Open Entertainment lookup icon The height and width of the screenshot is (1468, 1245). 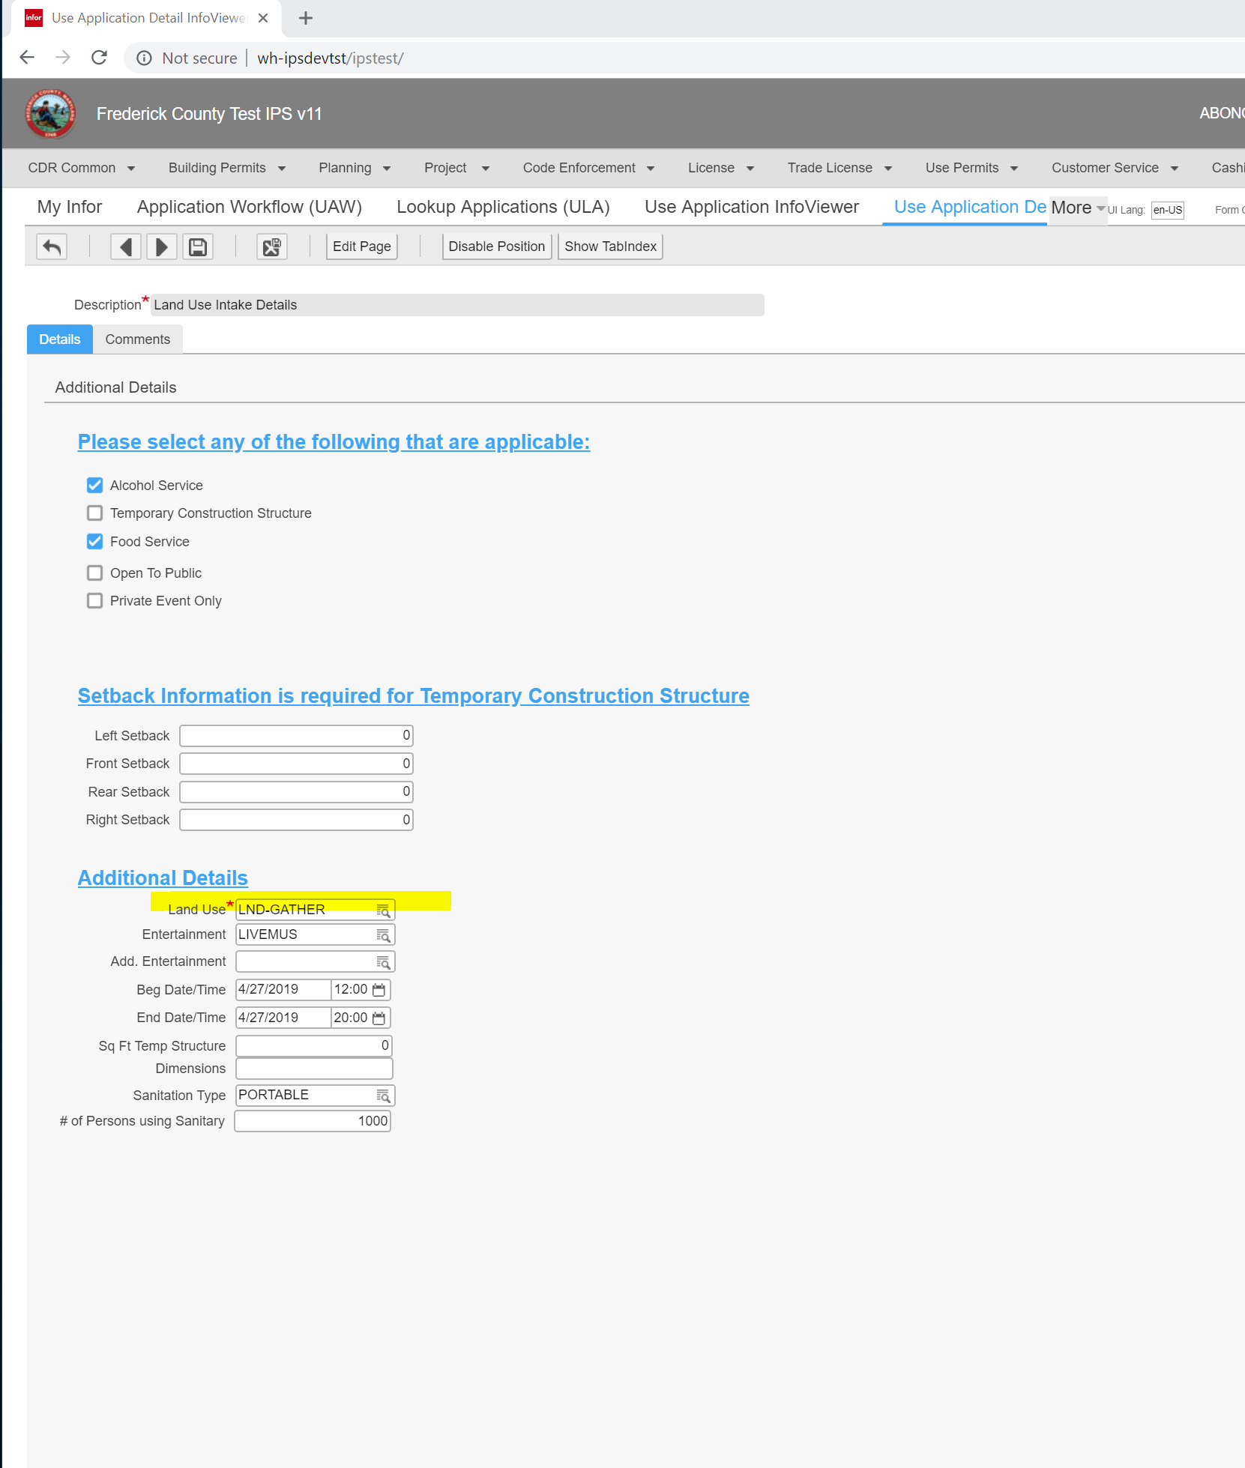point(383,935)
